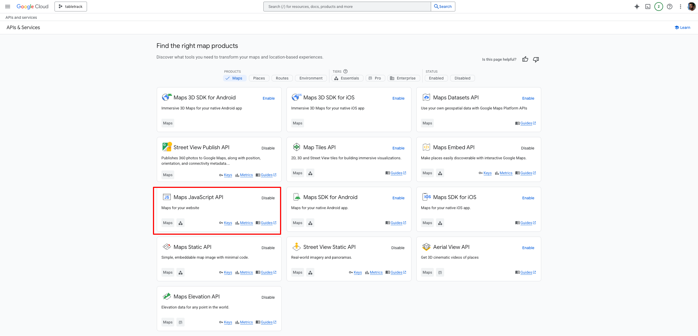Activate Cloud Shell terminal icon
This screenshot has width=698, height=336.
point(648,7)
